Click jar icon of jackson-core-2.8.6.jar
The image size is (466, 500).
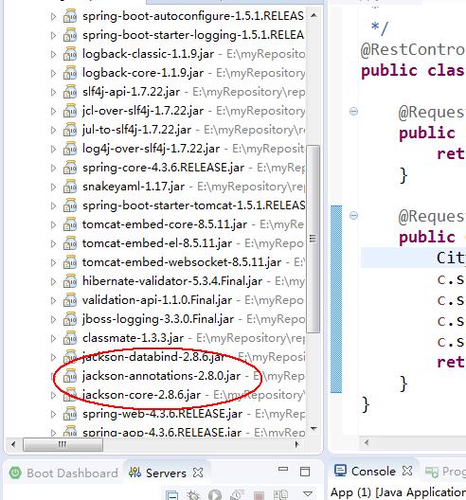70,395
